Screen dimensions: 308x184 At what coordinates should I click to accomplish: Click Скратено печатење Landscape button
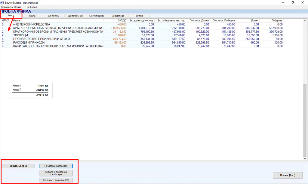(56, 173)
